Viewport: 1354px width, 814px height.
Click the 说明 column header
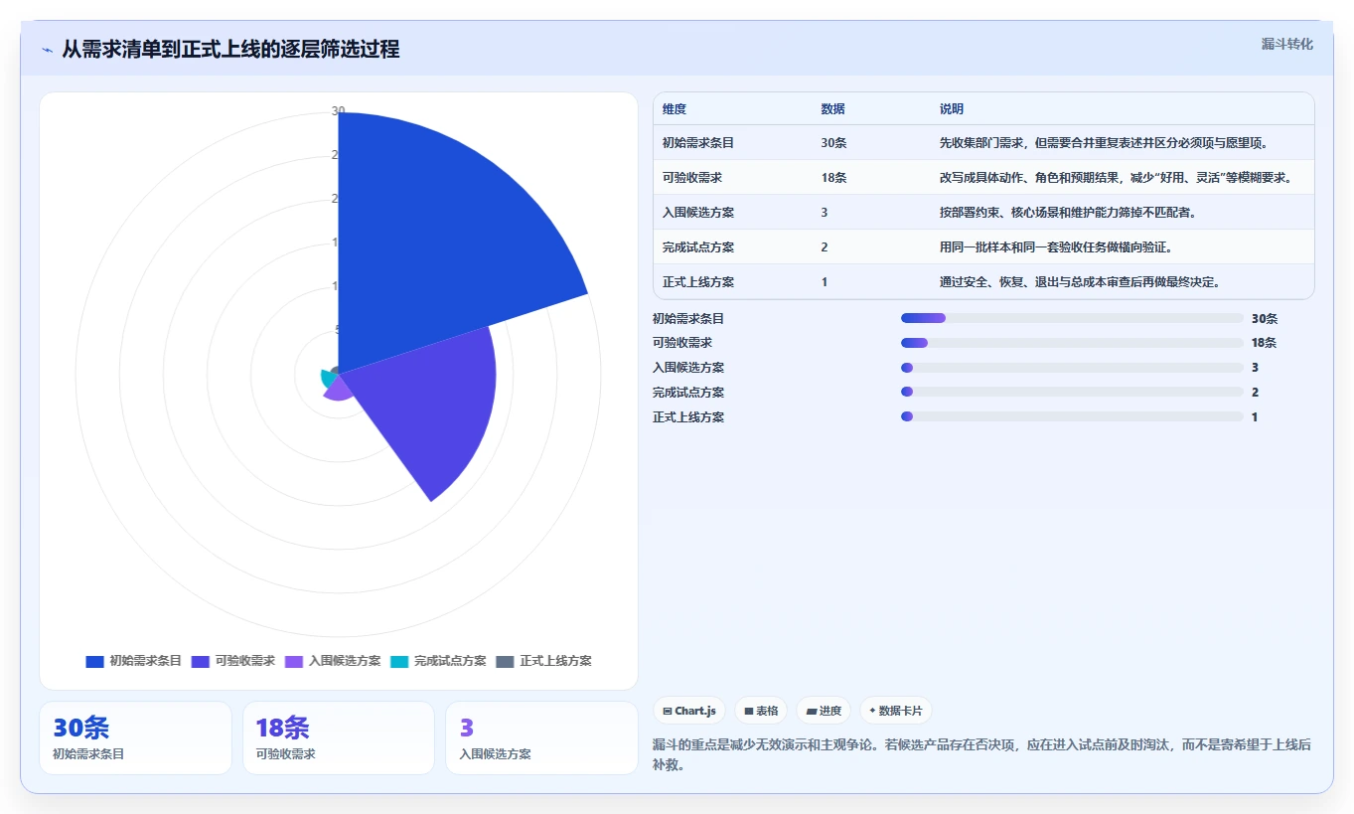click(x=952, y=109)
